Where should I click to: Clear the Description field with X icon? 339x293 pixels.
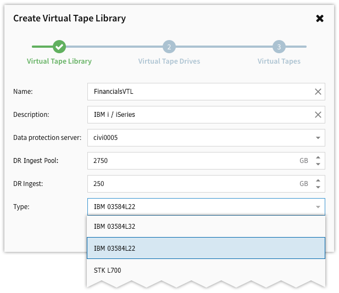pos(318,115)
